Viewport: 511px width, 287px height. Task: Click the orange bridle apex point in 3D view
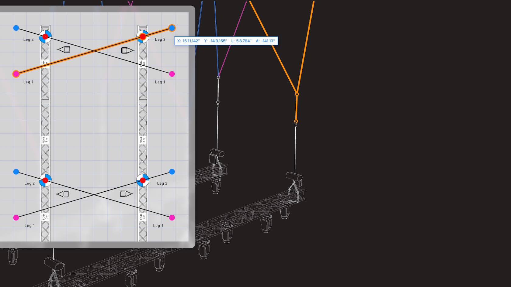[x=297, y=94]
